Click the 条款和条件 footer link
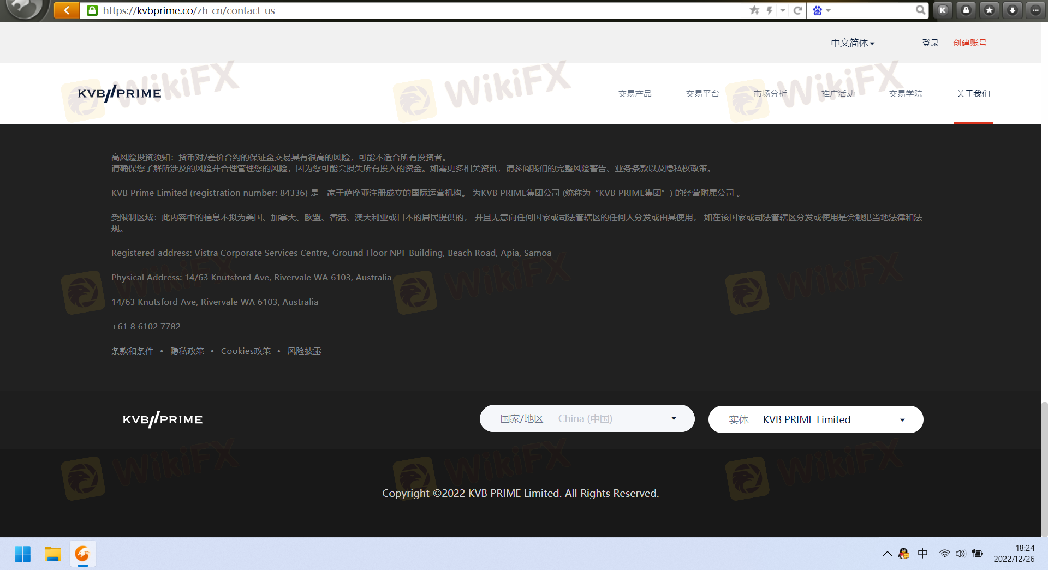This screenshot has width=1048, height=570. click(x=132, y=351)
